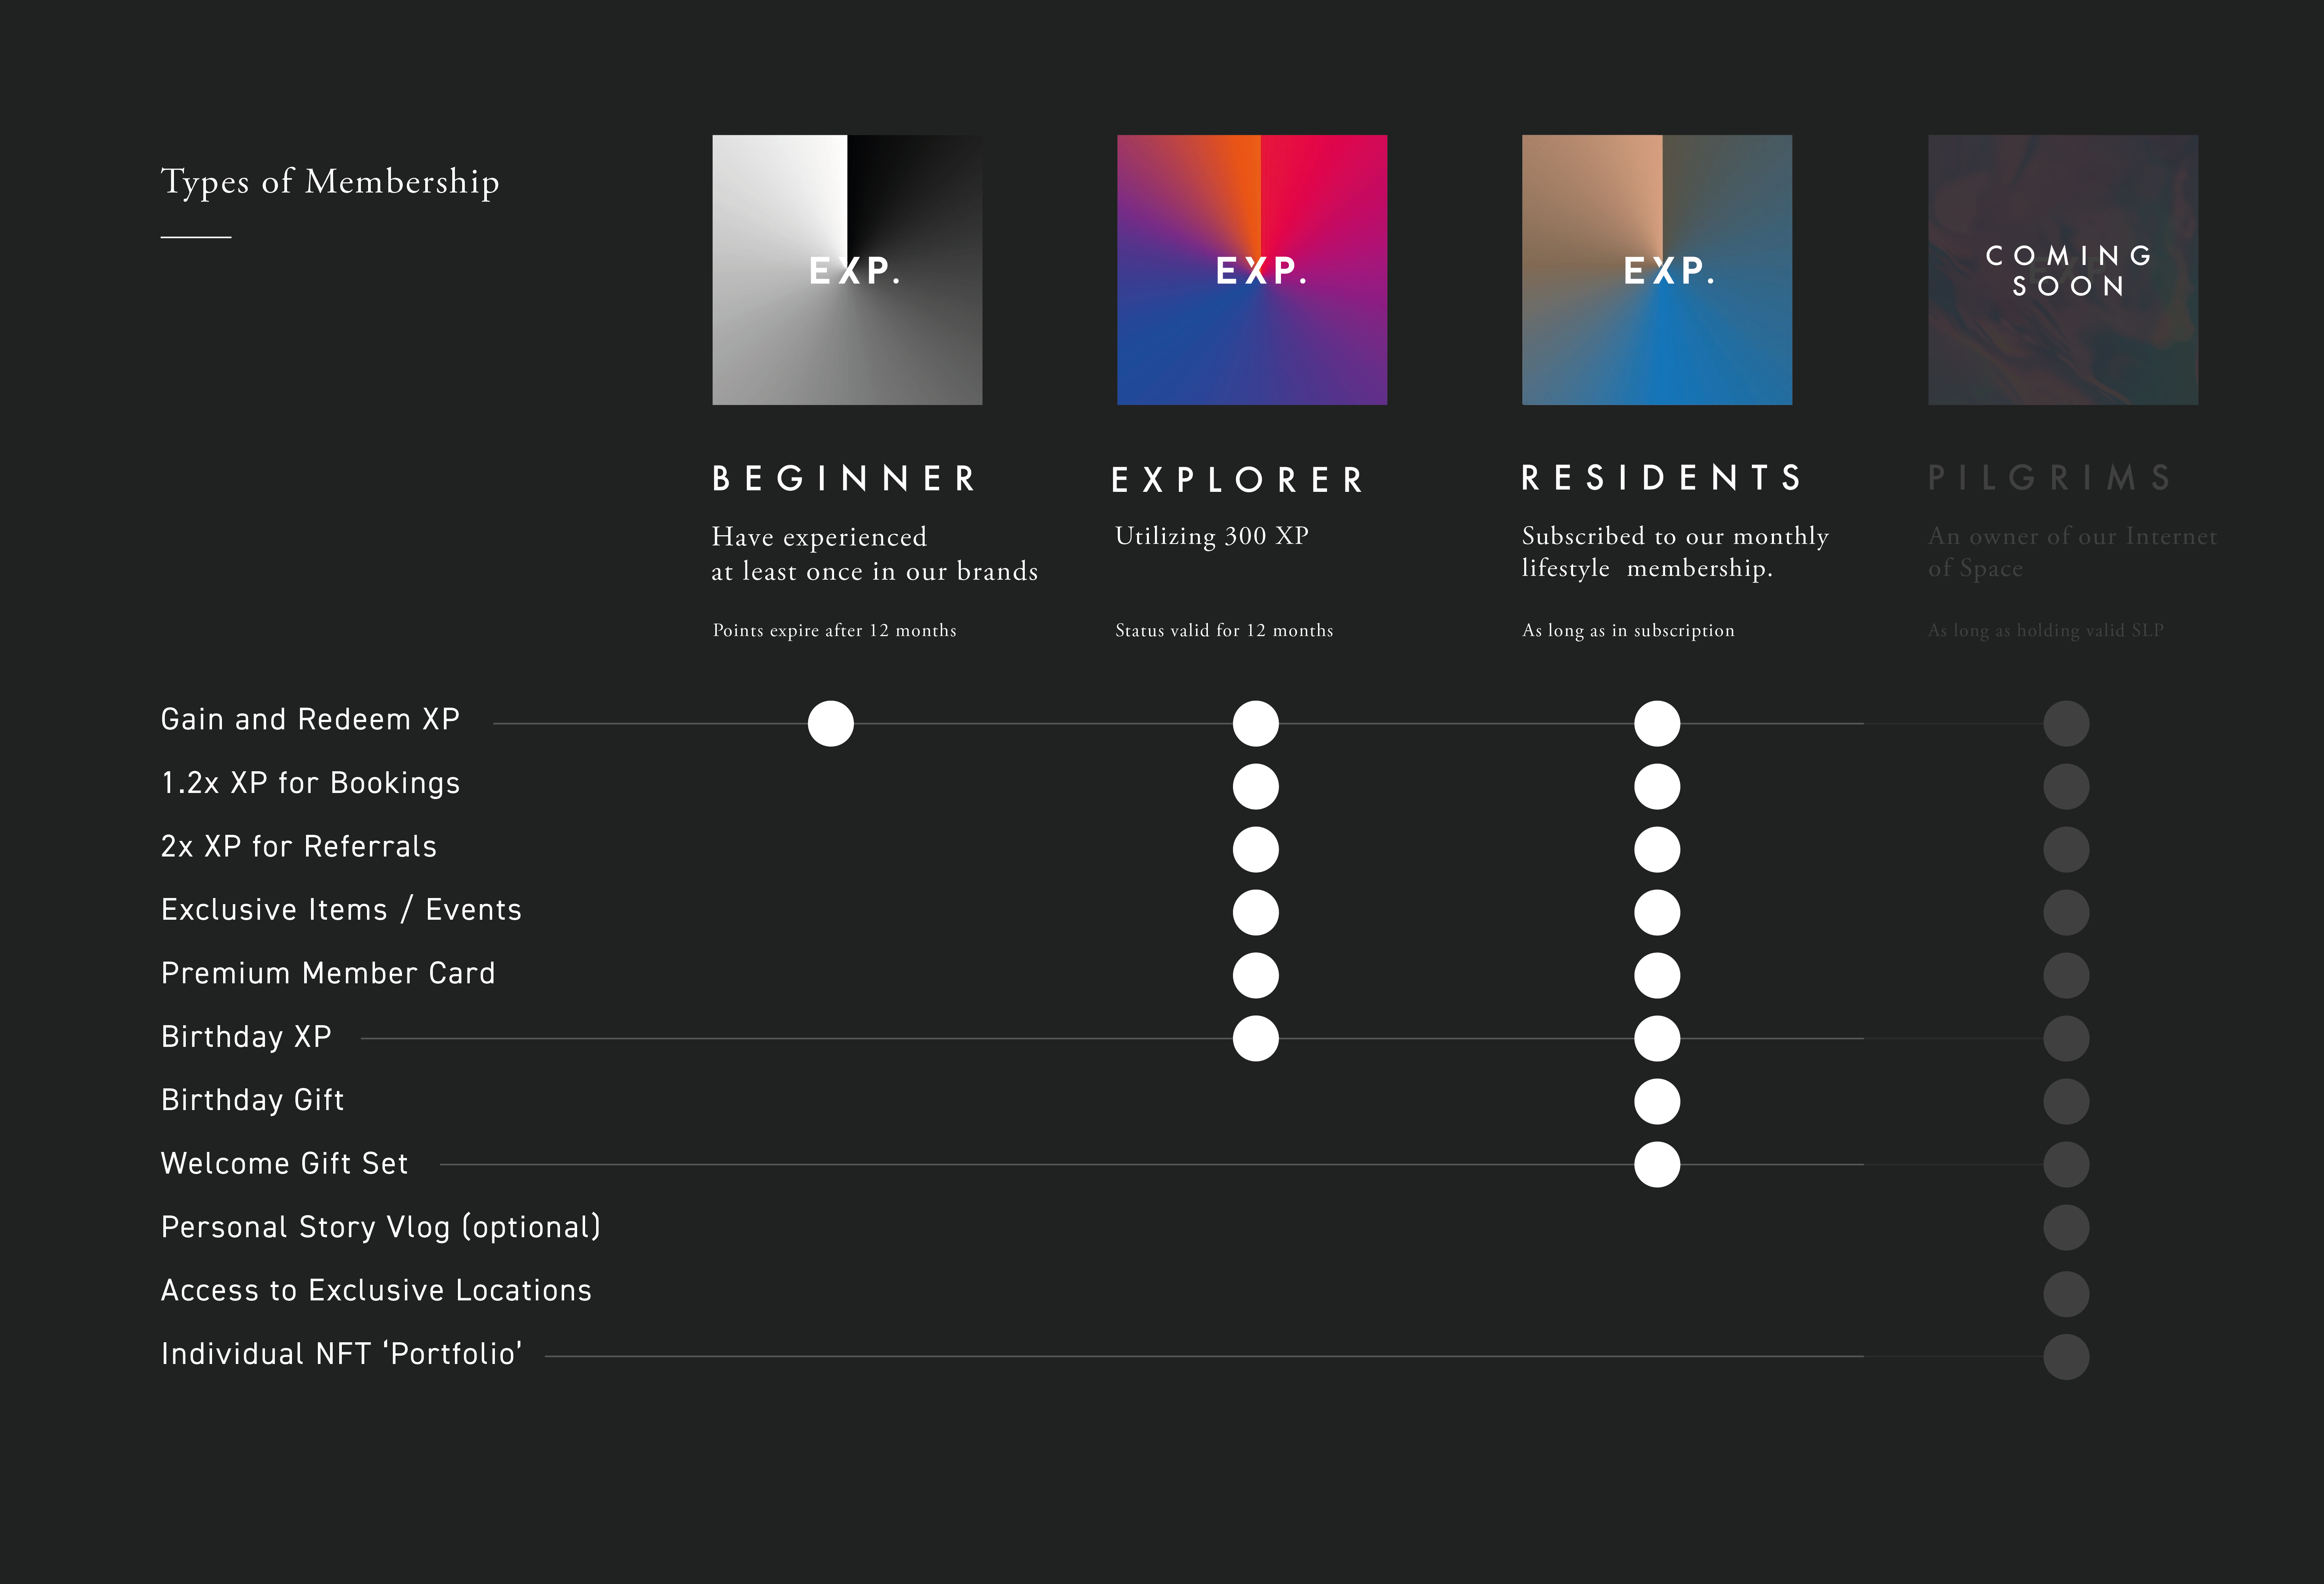Click Residents dot for Welcome Gift Set
Viewport: 2324px width, 1584px height.
(1657, 1165)
